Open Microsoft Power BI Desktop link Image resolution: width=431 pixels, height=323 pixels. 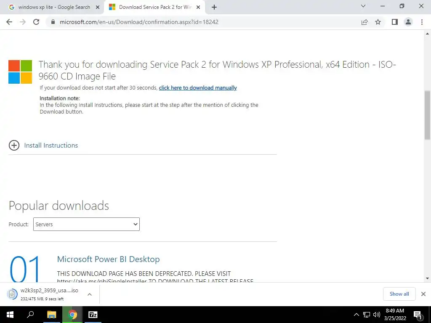pyautogui.click(x=108, y=259)
